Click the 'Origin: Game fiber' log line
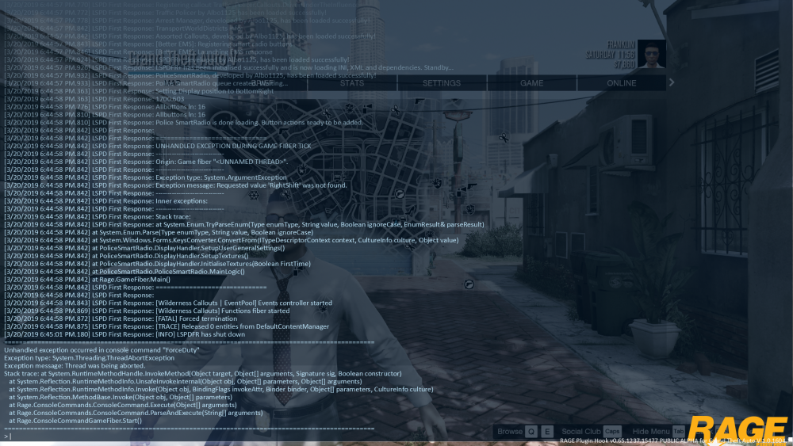793x446 pixels. click(146, 162)
